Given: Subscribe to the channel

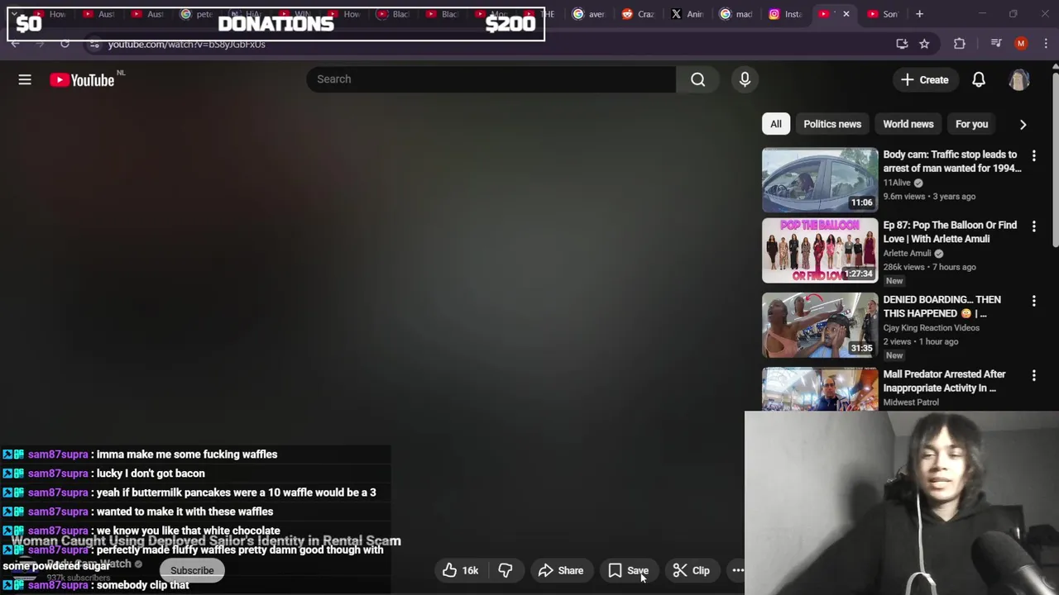Looking at the screenshot, I should click(x=192, y=570).
